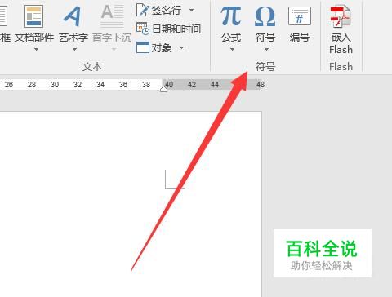
Task: Open the 文档部件 (Quick Parts) icon
Action: 33,16
